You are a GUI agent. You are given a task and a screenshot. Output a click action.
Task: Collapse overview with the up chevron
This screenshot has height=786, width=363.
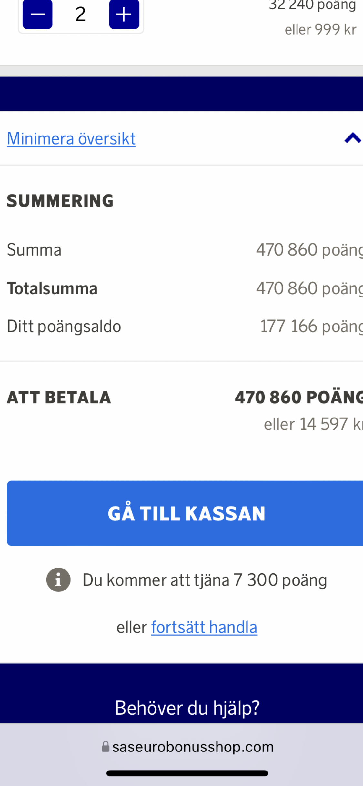(352, 138)
